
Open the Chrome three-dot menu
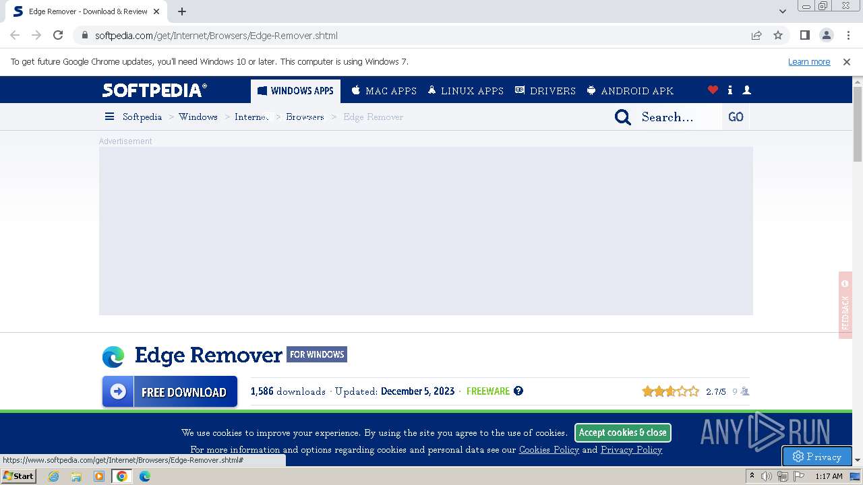[847, 36]
